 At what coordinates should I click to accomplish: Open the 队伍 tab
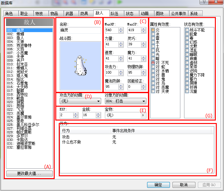coord(117,14)
